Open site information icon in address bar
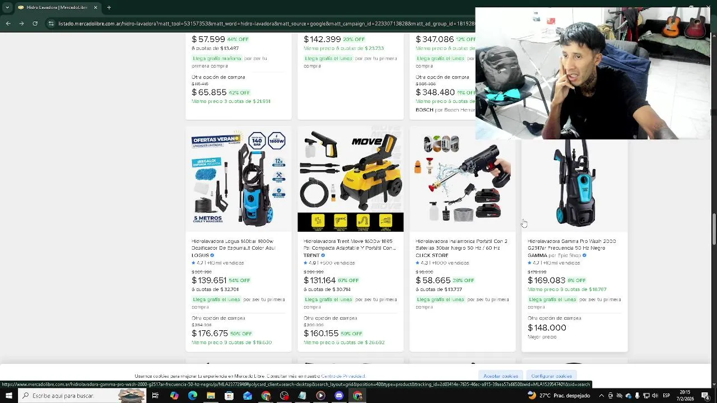The height and width of the screenshot is (403, 717). click(x=51, y=24)
